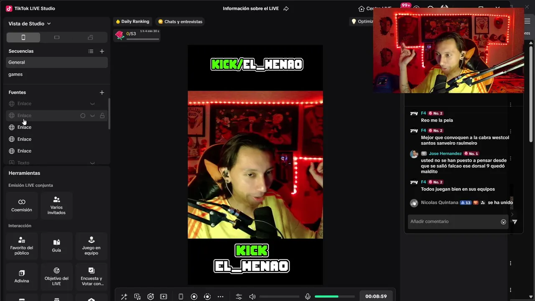
Task: Select the highlighted Enlace source row
Action: [x=57, y=115]
